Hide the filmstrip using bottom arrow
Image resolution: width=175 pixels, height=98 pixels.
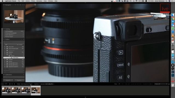pyautogui.click(x=85, y=97)
